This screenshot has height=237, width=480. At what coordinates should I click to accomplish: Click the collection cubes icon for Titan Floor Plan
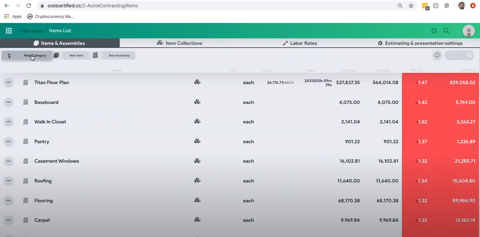[198, 82]
